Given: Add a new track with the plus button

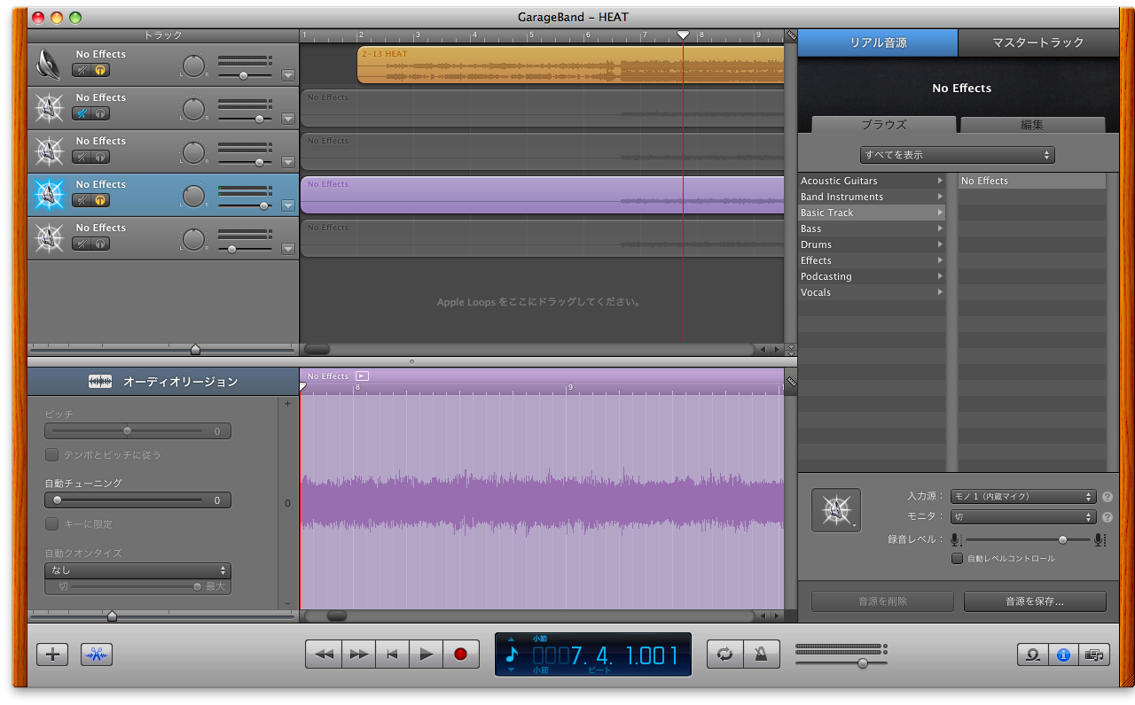Looking at the screenshot, I should point(52,655).
